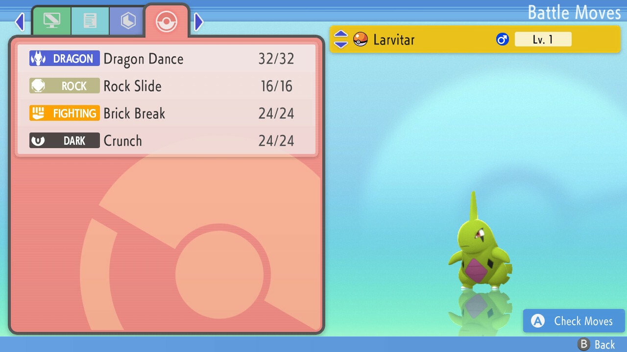Select the Battle Moves Poké Ball tab

167,22
